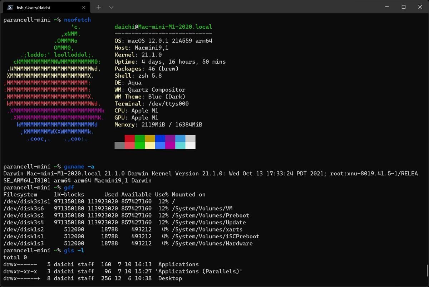Click the 'neofetch' command text

(78, 20)
